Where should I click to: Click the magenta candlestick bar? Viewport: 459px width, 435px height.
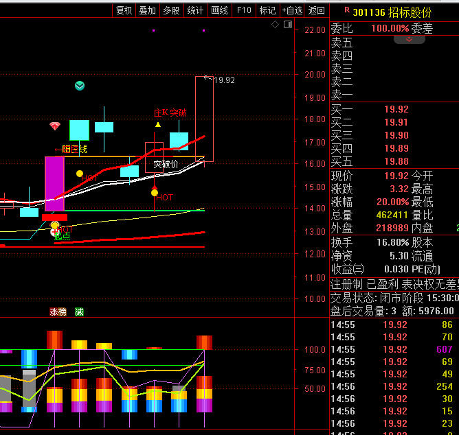pos(54,183)
